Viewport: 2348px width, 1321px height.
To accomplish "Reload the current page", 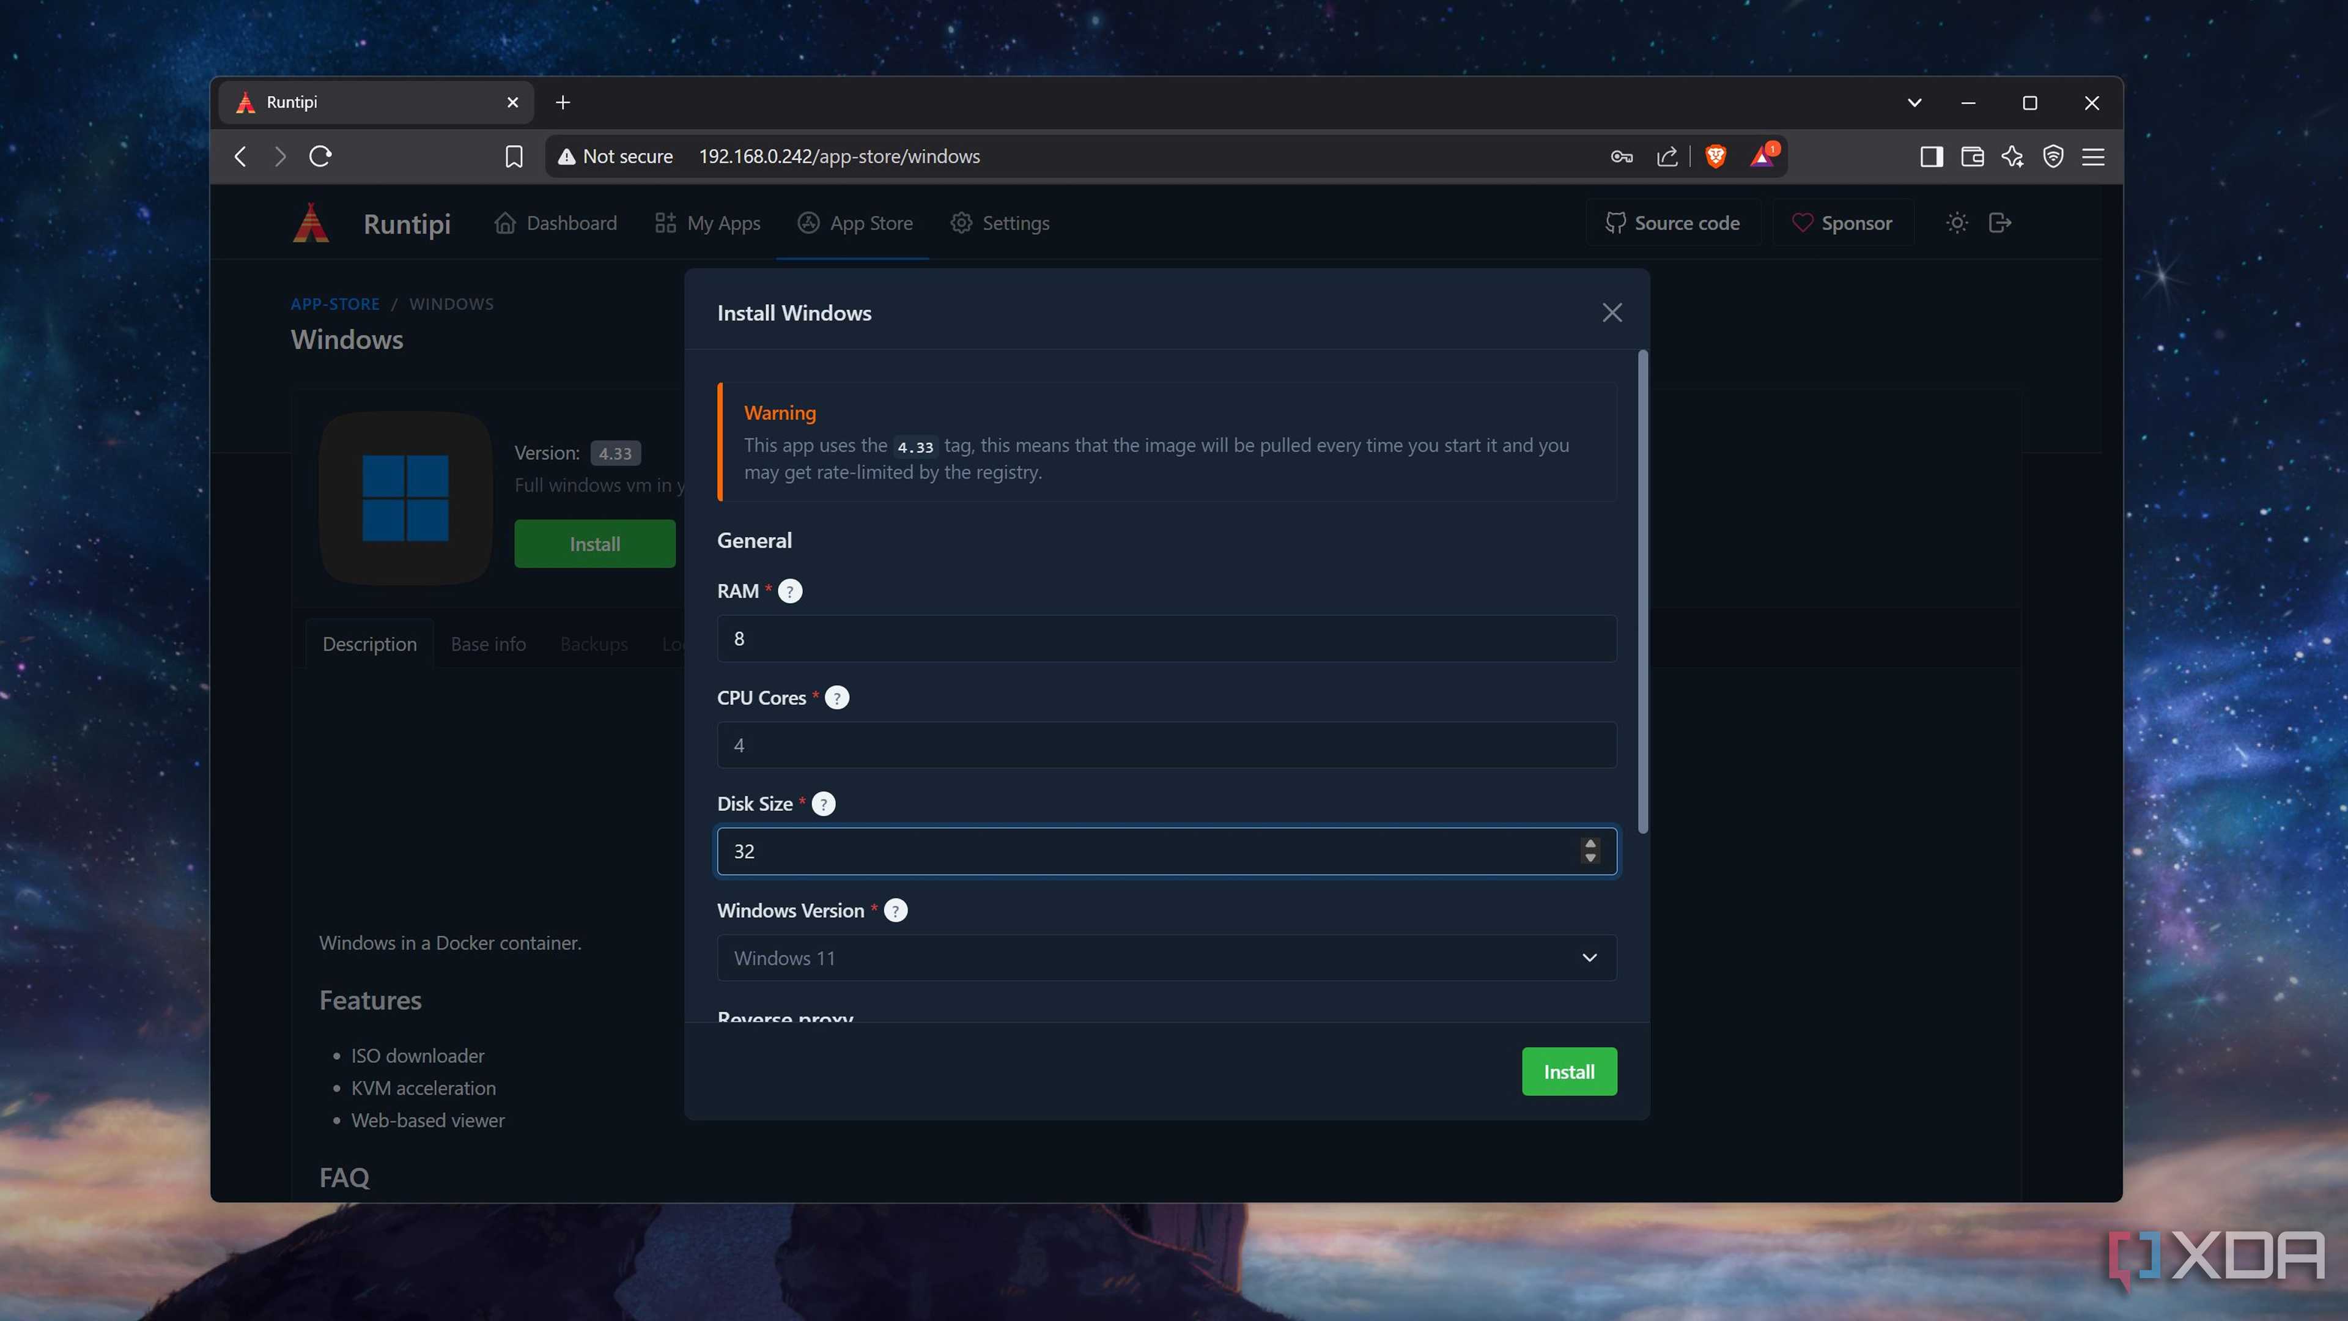I will pos(320,156).
